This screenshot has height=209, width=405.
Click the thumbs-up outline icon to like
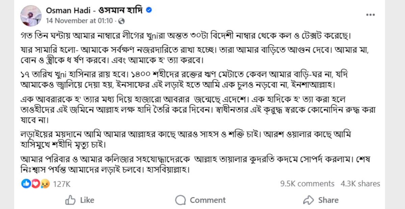pyautogui.click(x=71, y=200)
